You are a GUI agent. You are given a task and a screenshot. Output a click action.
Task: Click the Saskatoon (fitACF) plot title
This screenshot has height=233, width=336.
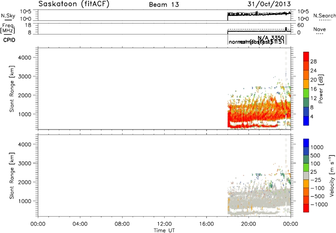74,4
